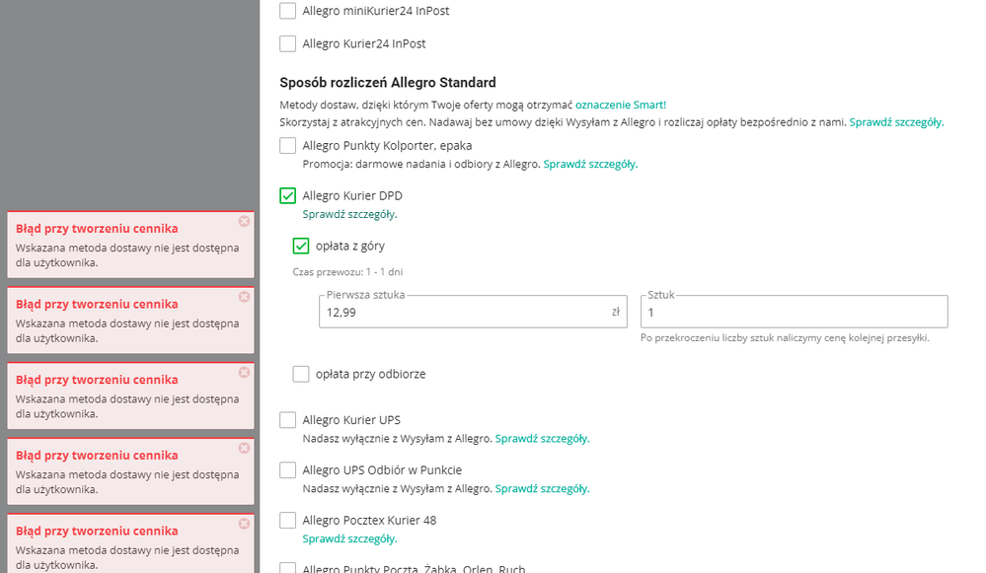Open the 'oznaczenie Smart!' link
The height and width of the screenshot is (573, 986).
coord(621,105)
